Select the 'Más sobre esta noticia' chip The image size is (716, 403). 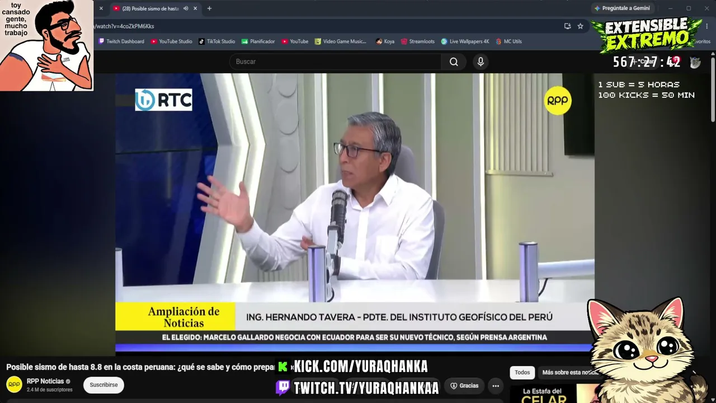(x=570, y=373)
